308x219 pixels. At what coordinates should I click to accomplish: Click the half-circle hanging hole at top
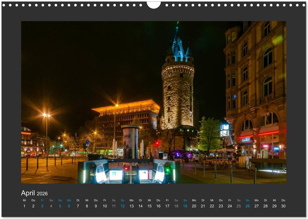[x=154, y=5]
